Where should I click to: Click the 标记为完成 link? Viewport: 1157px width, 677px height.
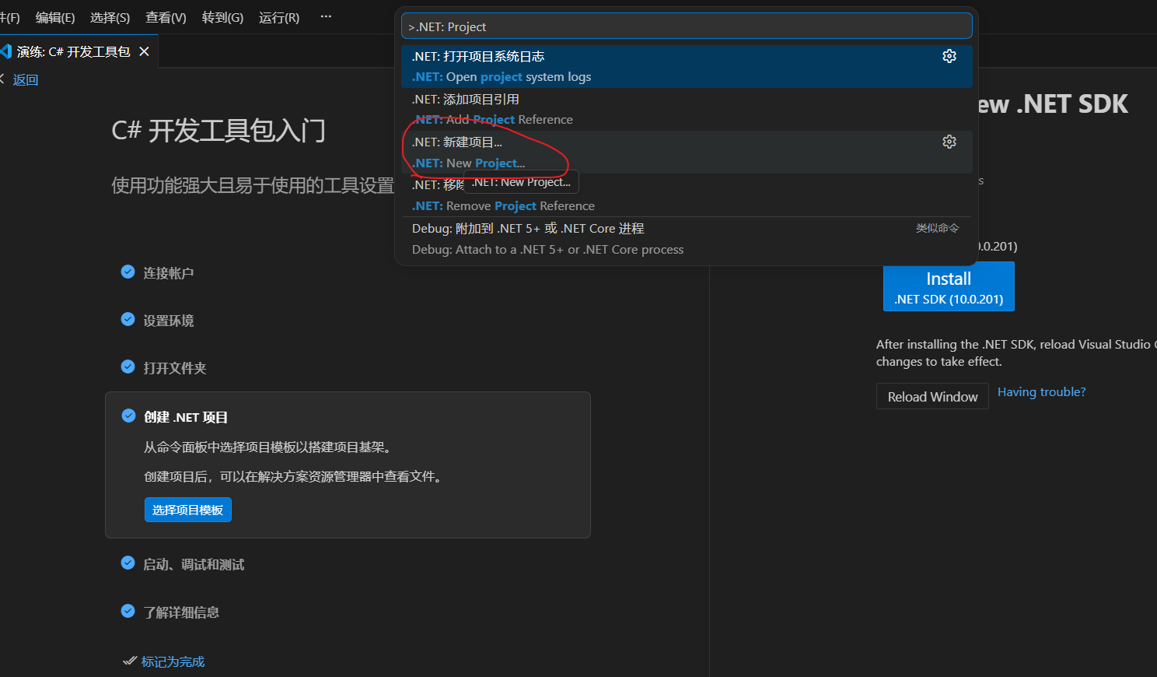click(173, 661)
